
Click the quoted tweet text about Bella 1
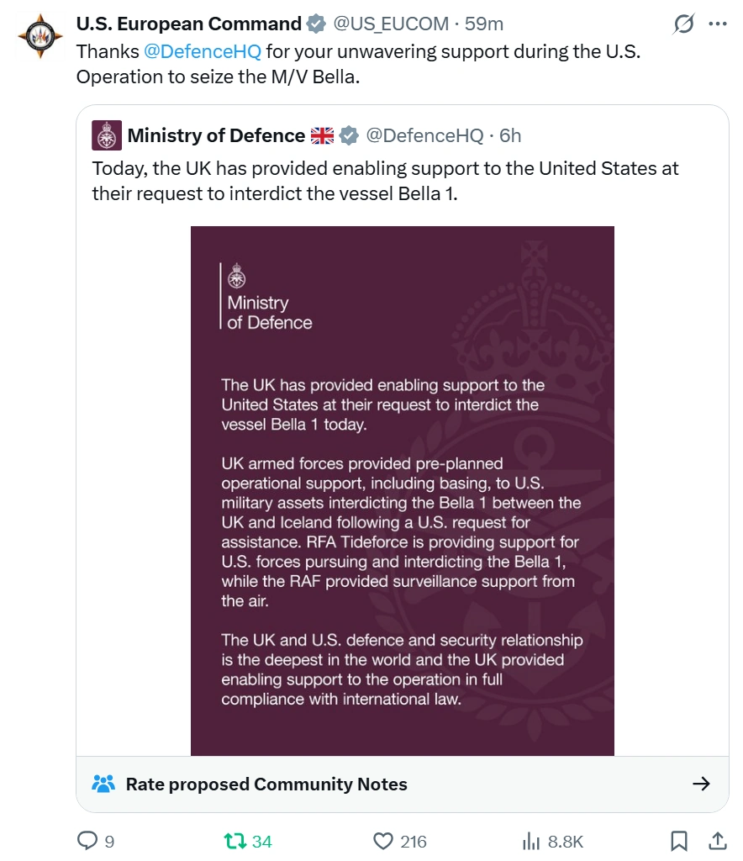(x=385, y=181)
